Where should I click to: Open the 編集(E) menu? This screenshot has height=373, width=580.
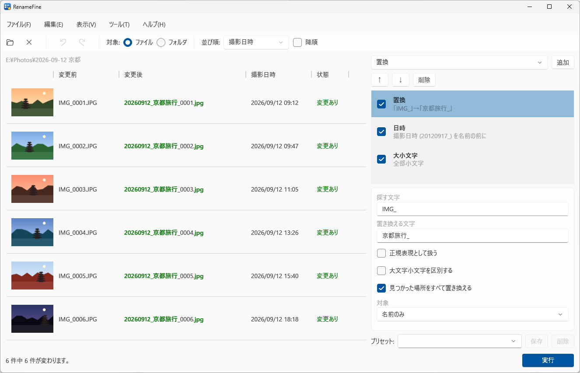(54, 24)
